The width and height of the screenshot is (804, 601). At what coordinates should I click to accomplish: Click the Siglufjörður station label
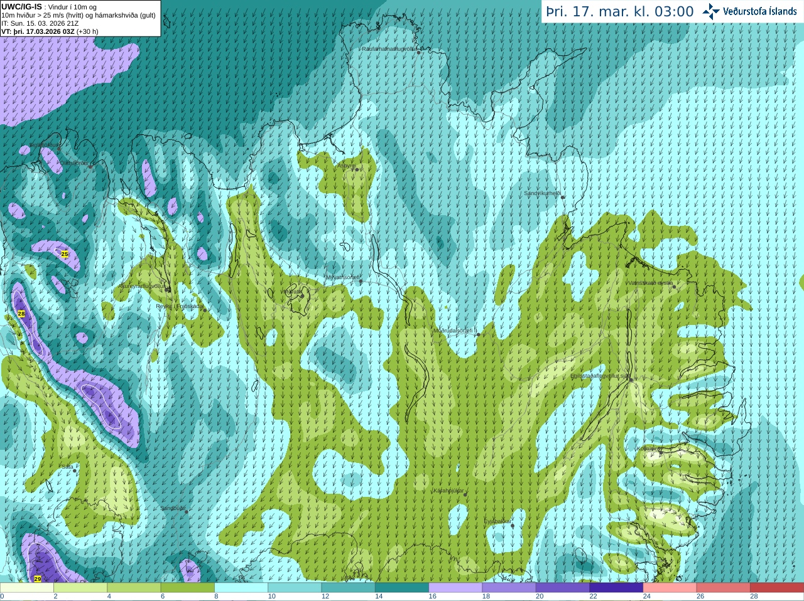45,145
